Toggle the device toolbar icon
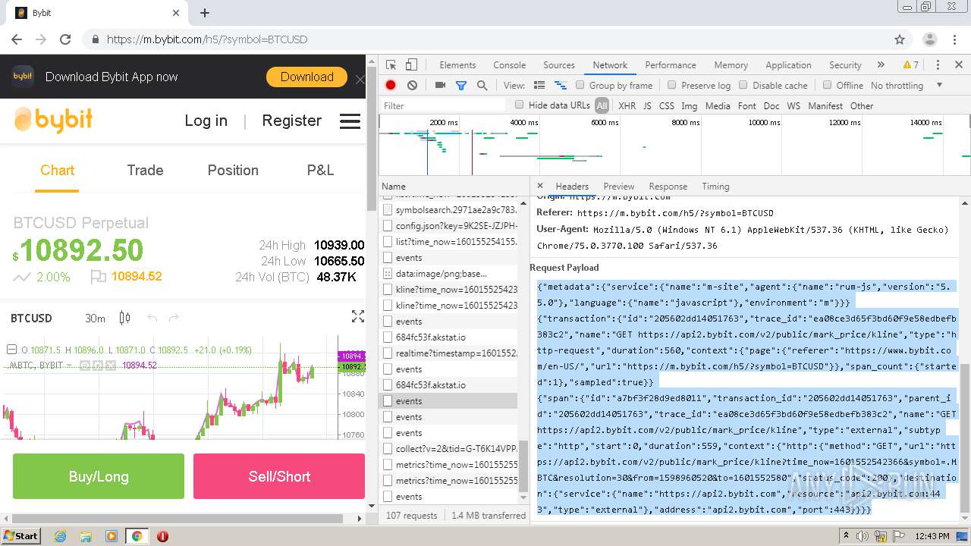Image resolution: width=971 pixels, height=546 pixels. click(x=411, y=65)
